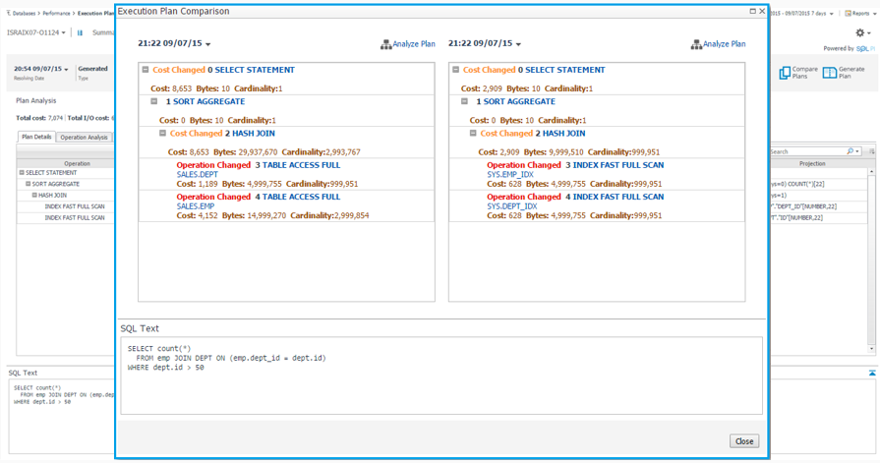Image resolution: width=880 pixels, height=463 pixels.
Task: Switch to the Operation Analysis tab
Action: [x=84, y=138]
